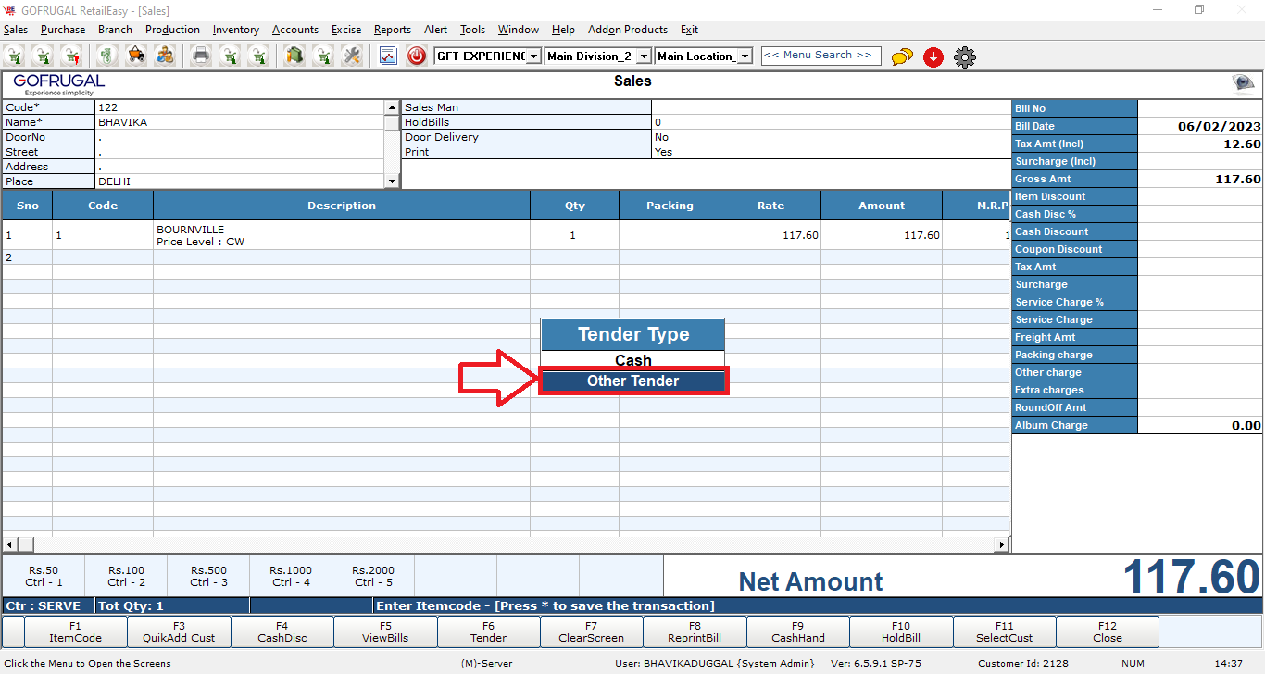The width and height of the screenshot is (1265, 674).
Task: Click the Qty column header
Action: [575, 206]
